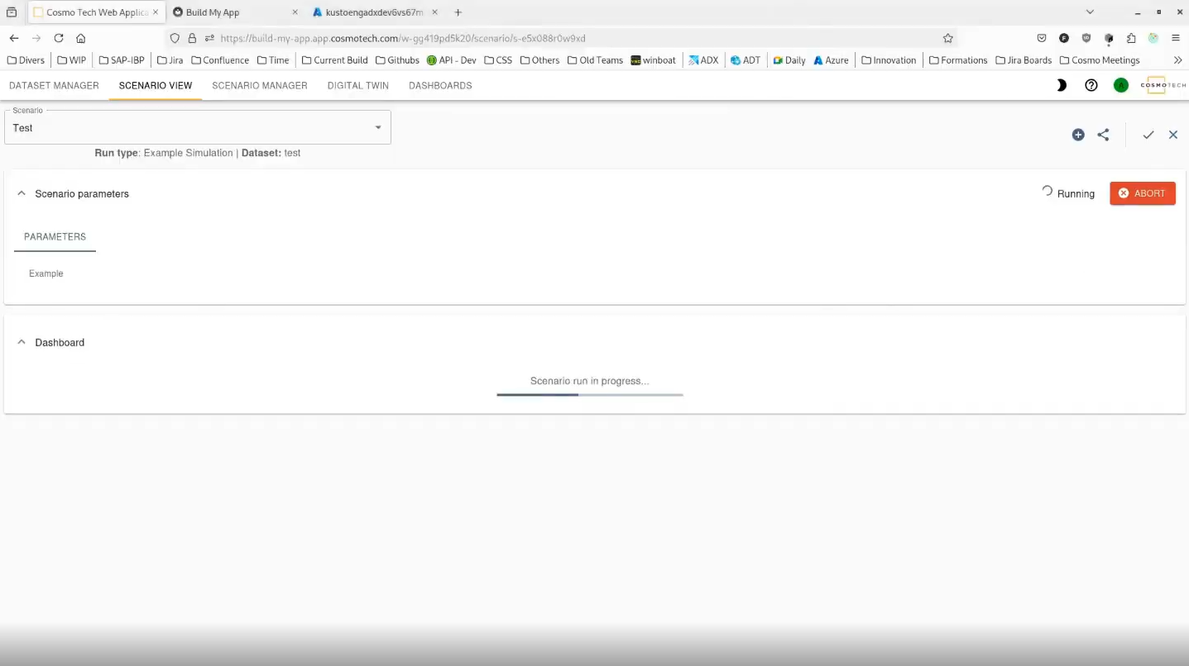Click the validate scenario checkmark icon
Image resolution: width=1189 pixels, height=666 pixels.
point(1148,135)
